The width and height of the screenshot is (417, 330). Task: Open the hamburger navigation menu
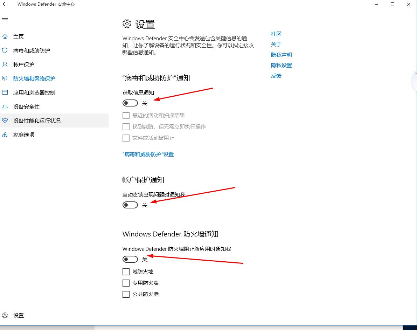pos(5,18)
